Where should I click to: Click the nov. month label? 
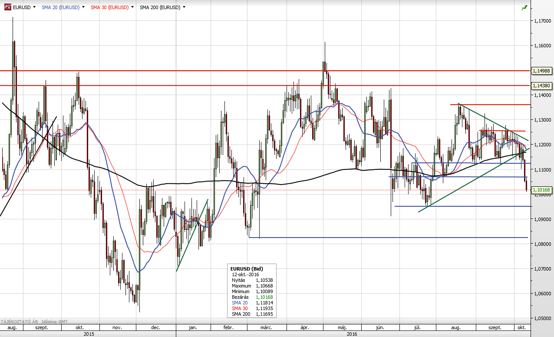click(x=117, y=327)
